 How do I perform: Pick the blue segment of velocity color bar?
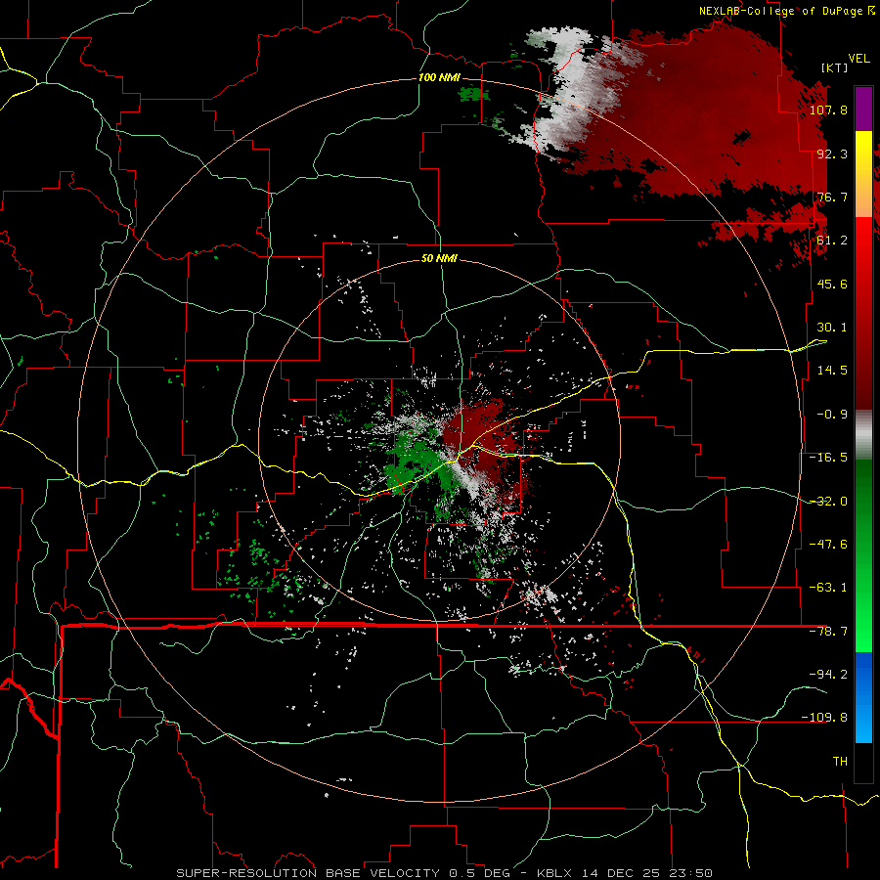pyautogui.click(x=863, y=697)
